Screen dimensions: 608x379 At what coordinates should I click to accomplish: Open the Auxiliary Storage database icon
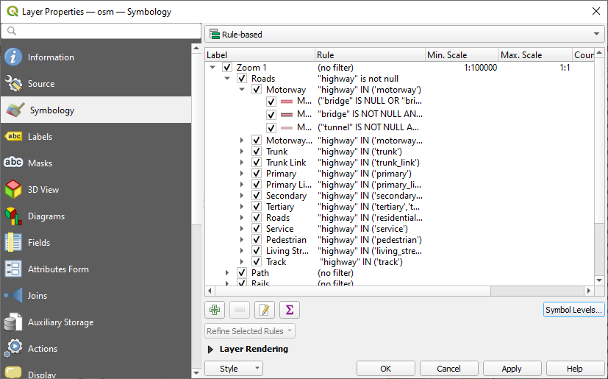13,322
